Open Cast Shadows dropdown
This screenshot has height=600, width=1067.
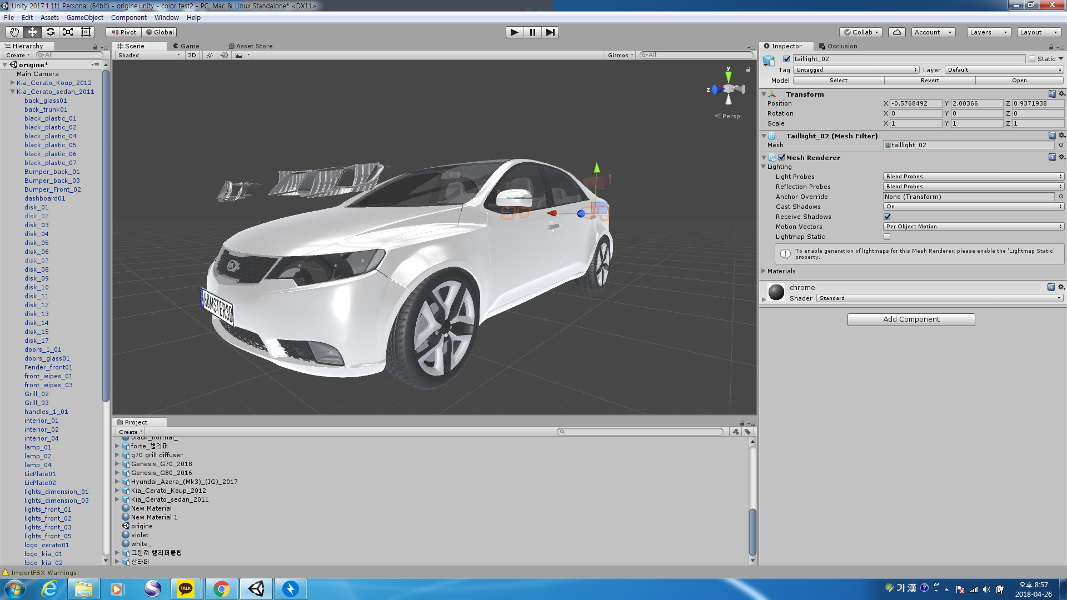pyautogui.click(x=974, y=207)
